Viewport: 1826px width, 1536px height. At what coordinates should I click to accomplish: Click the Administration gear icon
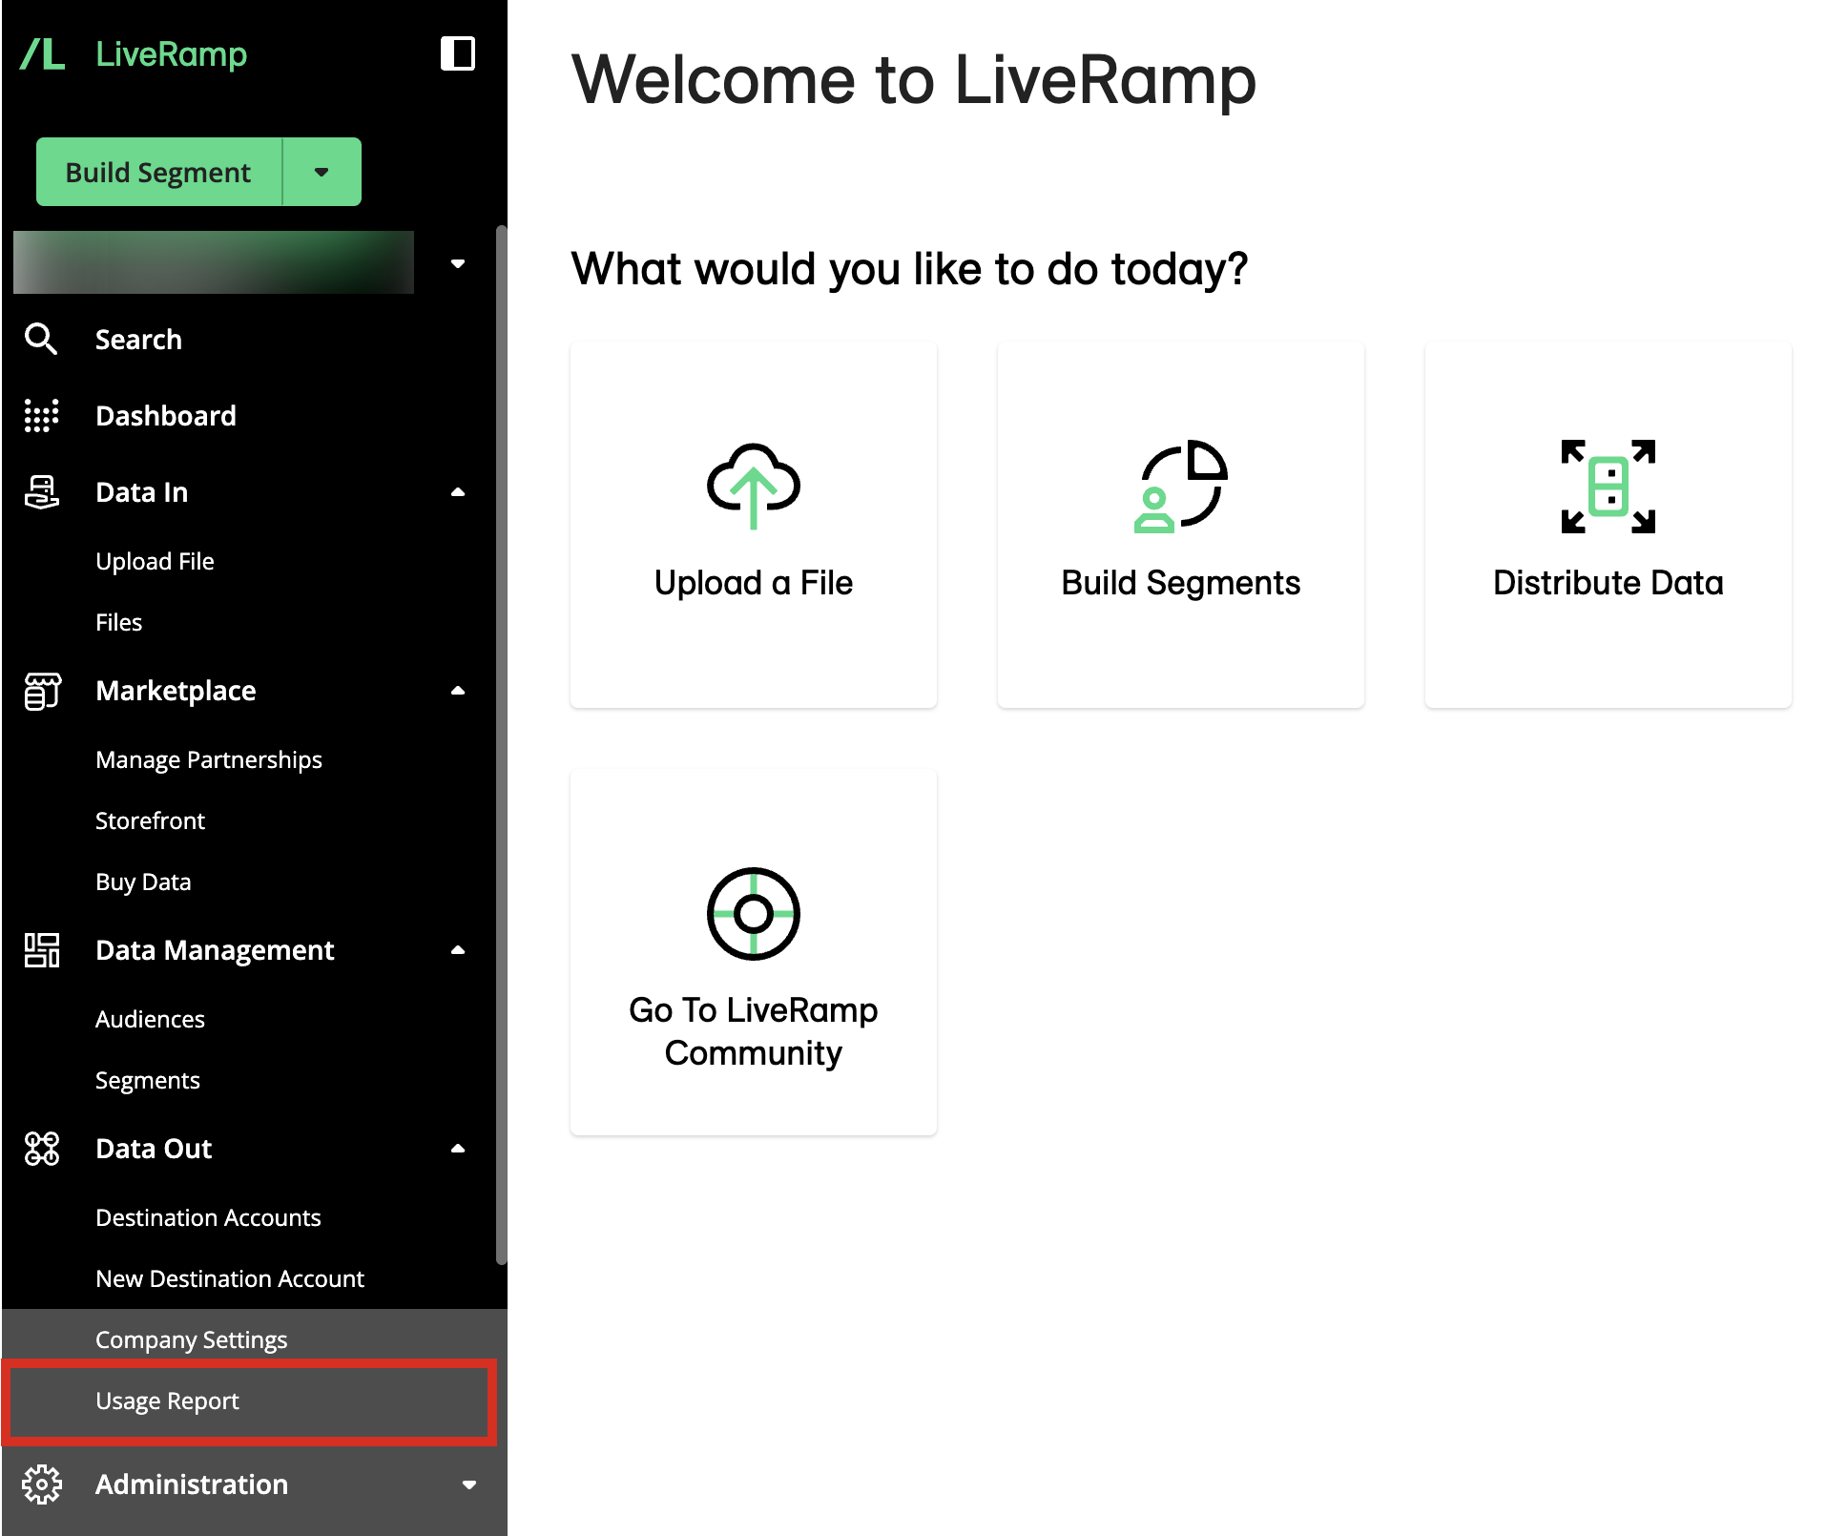pos(41,1484)
